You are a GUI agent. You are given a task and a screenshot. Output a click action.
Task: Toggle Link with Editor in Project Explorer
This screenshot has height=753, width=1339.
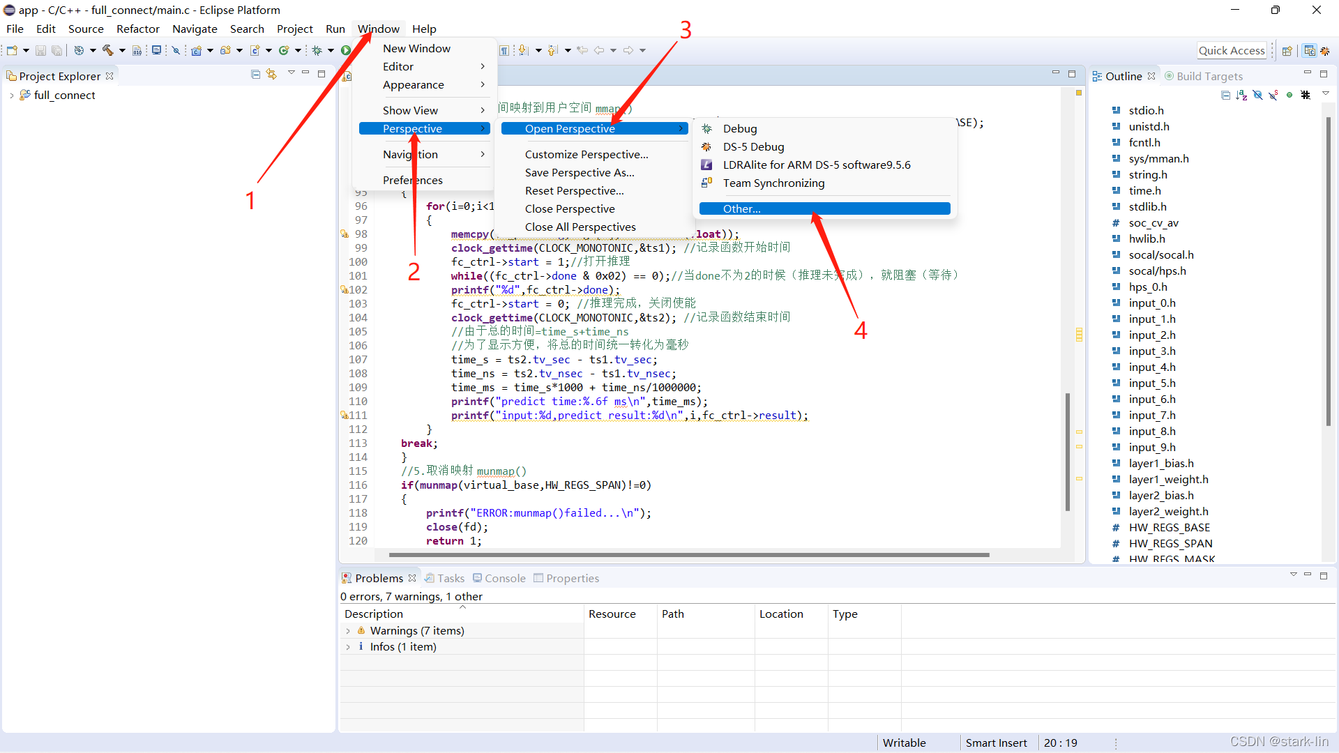[271, 74]
